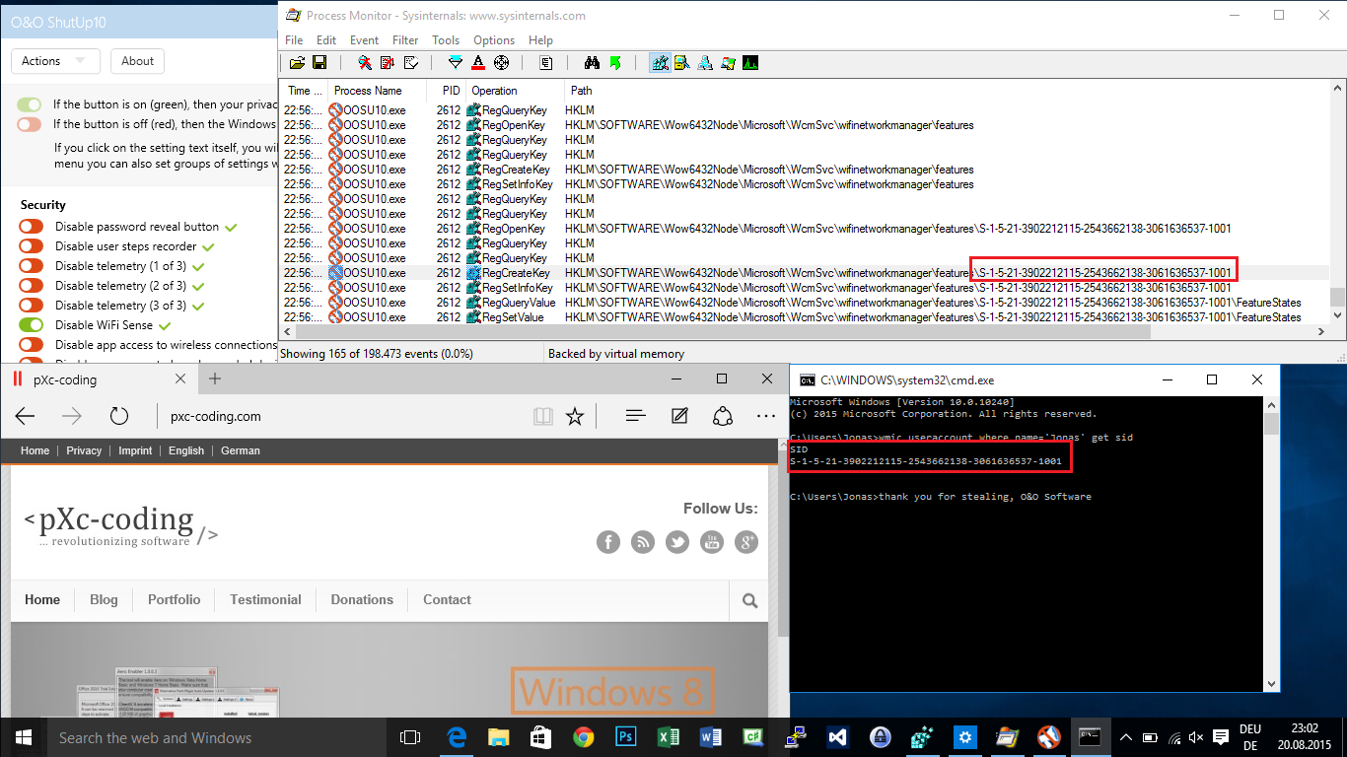
Task: Click the cmd window vertical scrollbar
Action: click(1272, 542)
